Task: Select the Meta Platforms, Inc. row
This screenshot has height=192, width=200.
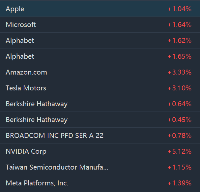Action: tap(37, 183)
